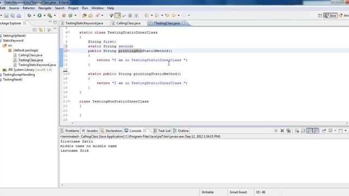Click the Search pencil toolbar icon
349x196 pixels.
click(97, 15)
